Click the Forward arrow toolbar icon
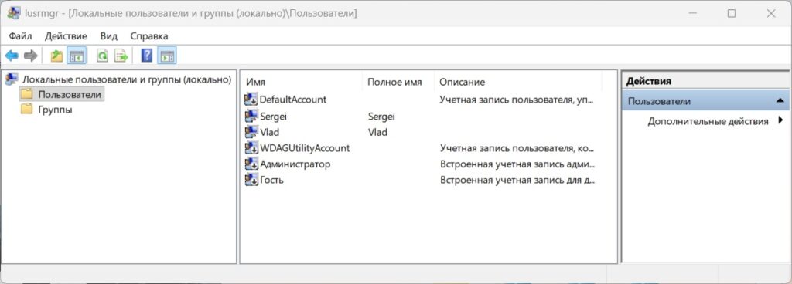The width and height of the screenshot is (792, 284). point(31,56)
